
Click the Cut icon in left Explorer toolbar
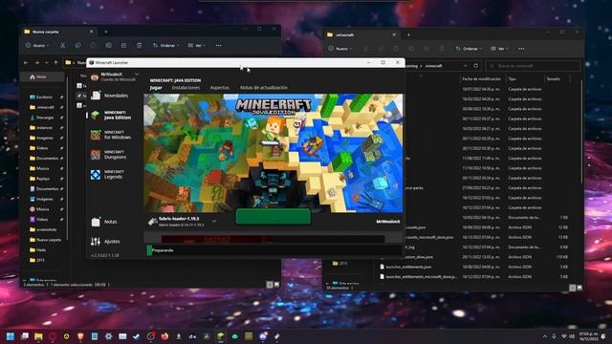pyautogui.click(x=62, y=46)
